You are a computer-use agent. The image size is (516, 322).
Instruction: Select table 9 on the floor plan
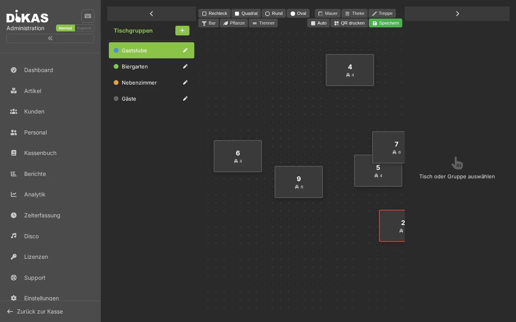pos(299,182)
